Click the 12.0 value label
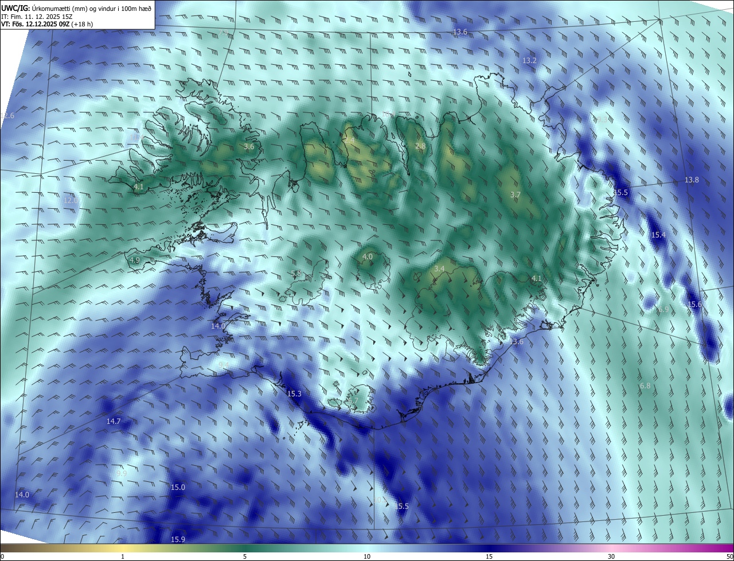734x561 pixels. pos(71,200)
